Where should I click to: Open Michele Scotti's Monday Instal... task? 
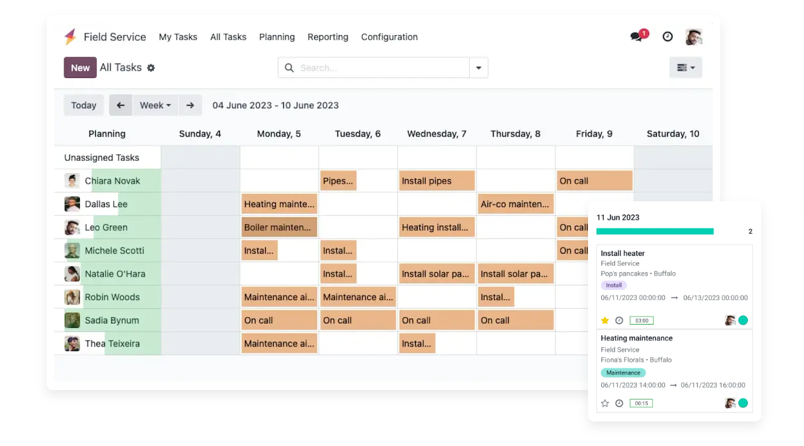260,250
